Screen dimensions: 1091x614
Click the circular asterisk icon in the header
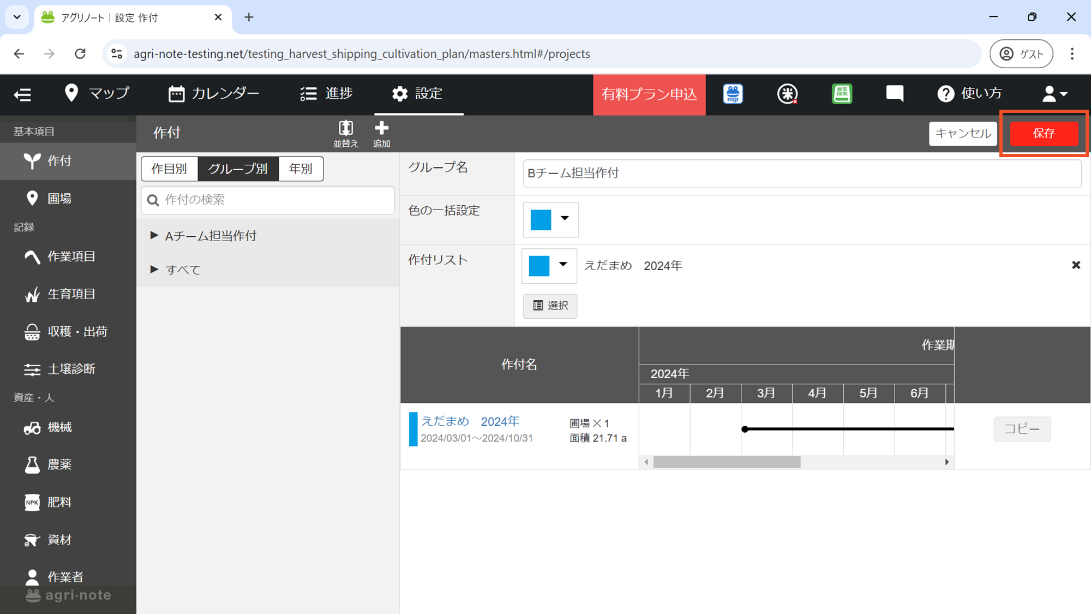787,94
